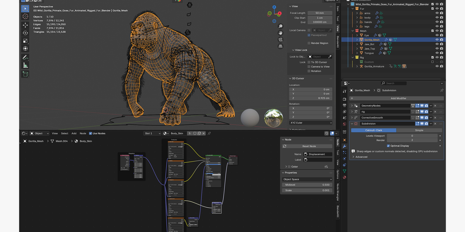Adjust the Midlevel value slider
Screen dimensions: 465x232
click(307, 185)
